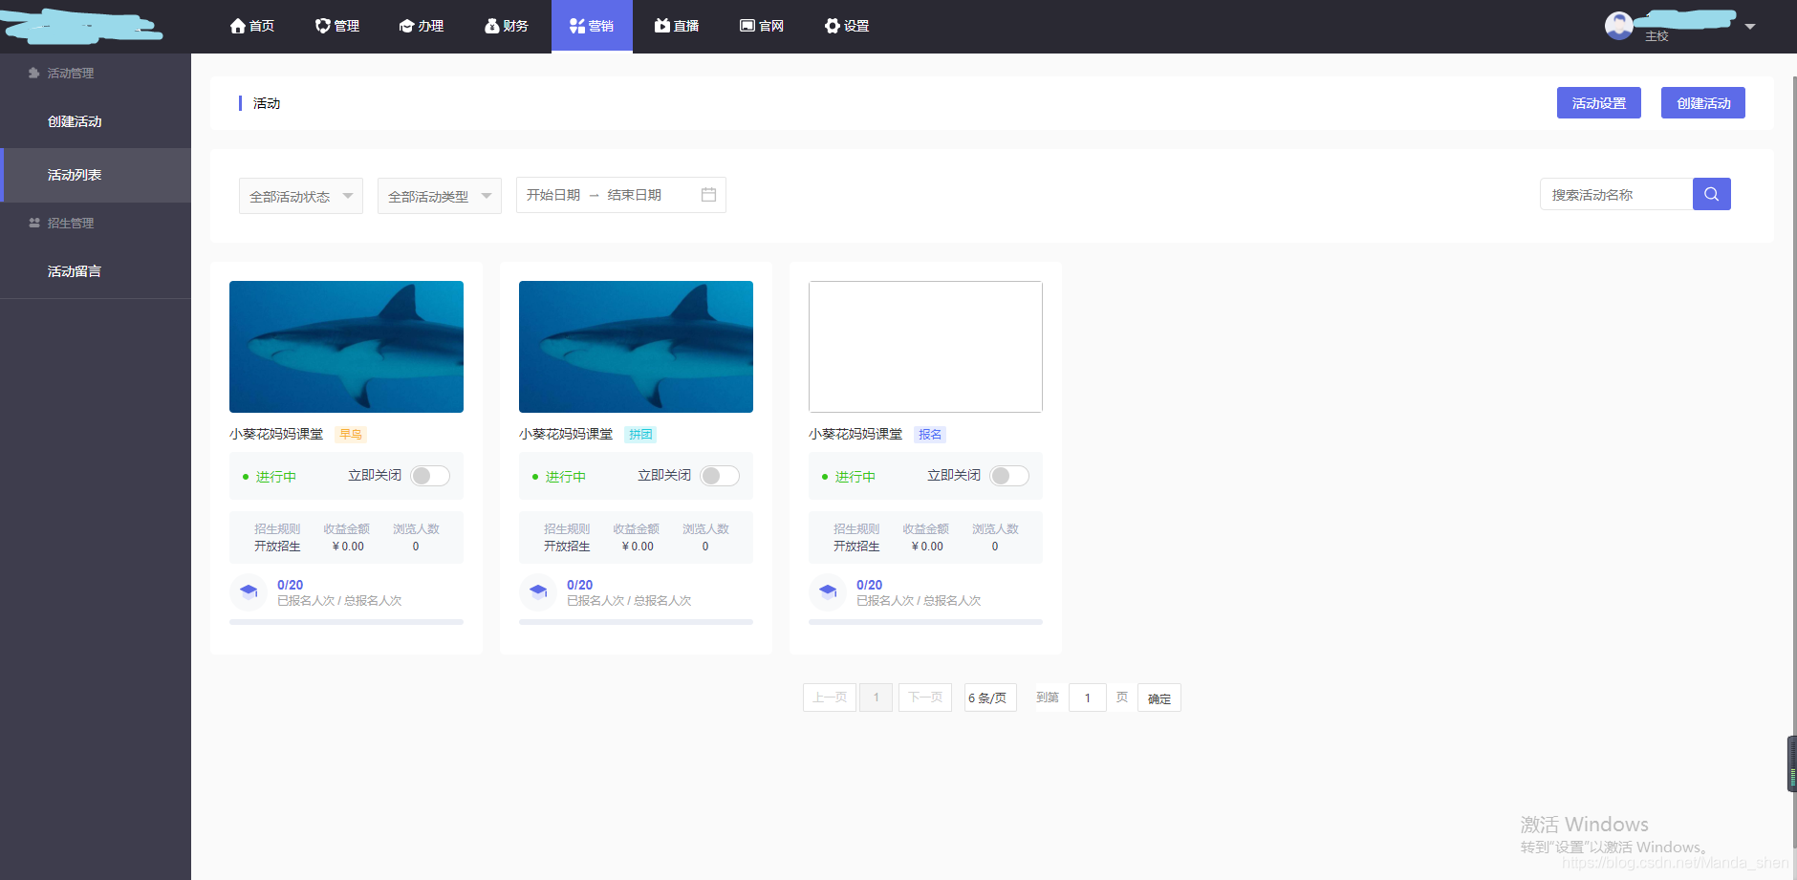This screenshot has width=1797, height=880.
Task: Open 活动设置 via its button
Action: (1598, 102)
